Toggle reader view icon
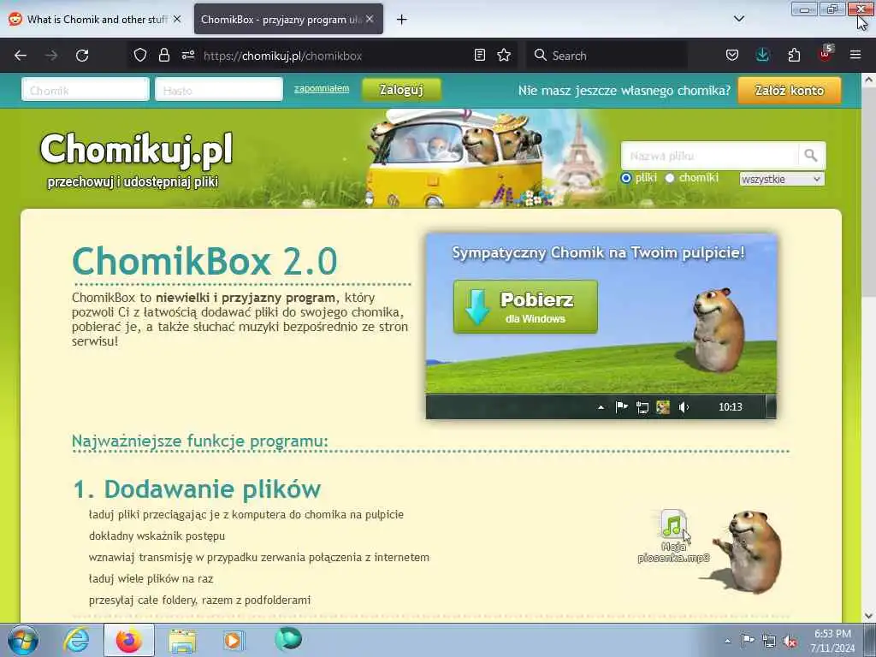This screenshot has width=876, height=657. (x=479, y=55)
